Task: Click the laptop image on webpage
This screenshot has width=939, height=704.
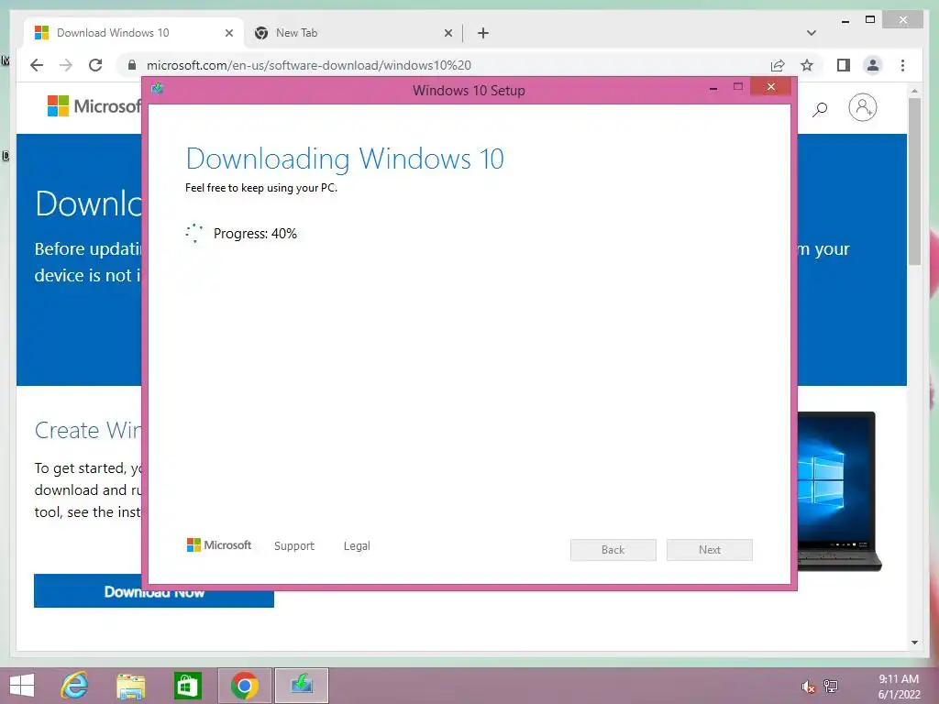Action: coord(839,491)
